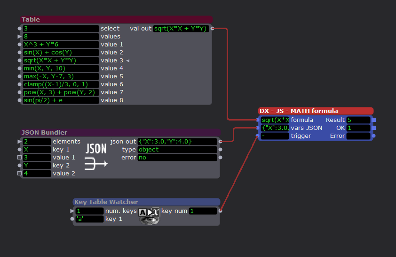Click the JSON trident icon in JSON Bundler
The image size is (396, 257).
(x=96, y=157)
